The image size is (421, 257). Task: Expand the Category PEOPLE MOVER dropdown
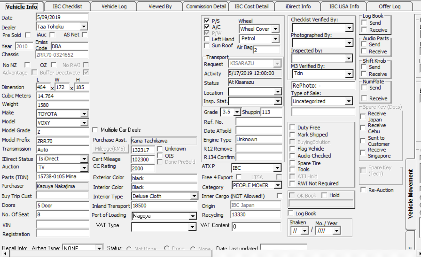click(278, 186)
